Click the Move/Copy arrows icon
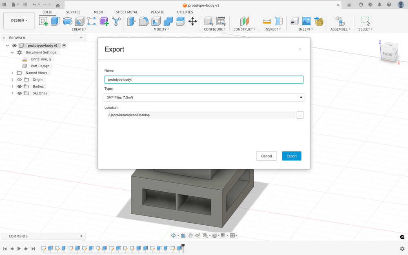This screenshot has height=255, width=408. click(193, 21)
